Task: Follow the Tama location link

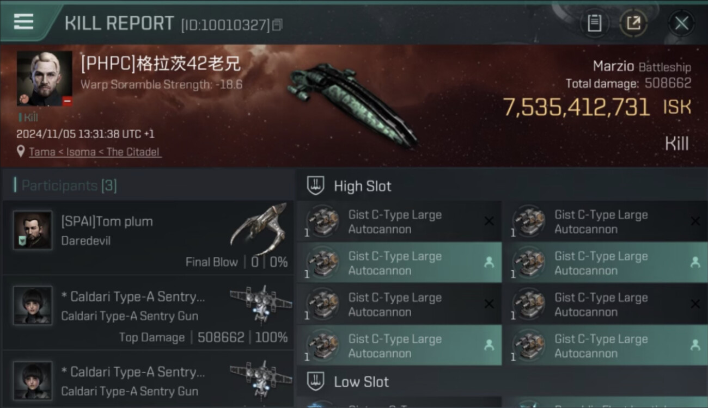Action: (x=95, y=152)
